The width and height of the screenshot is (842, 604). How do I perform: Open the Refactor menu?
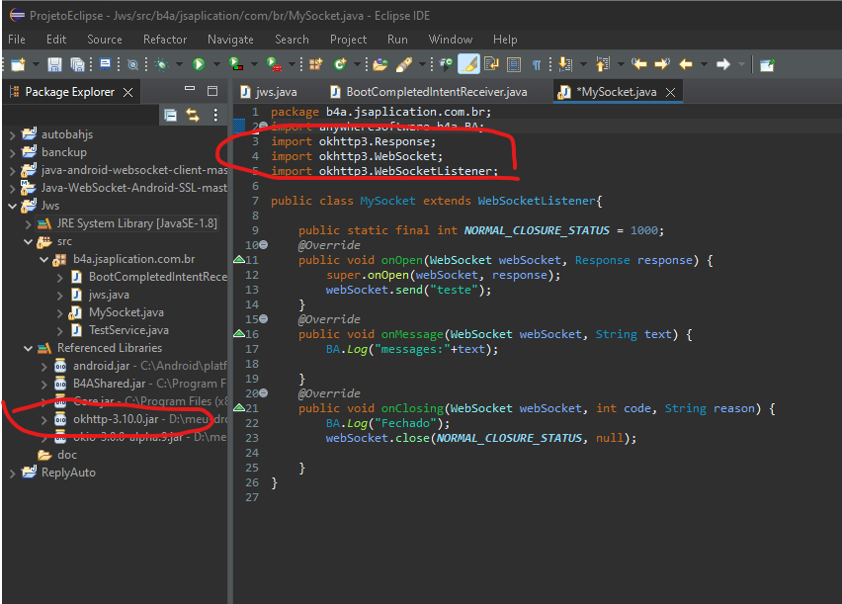(x=164, y=40)
